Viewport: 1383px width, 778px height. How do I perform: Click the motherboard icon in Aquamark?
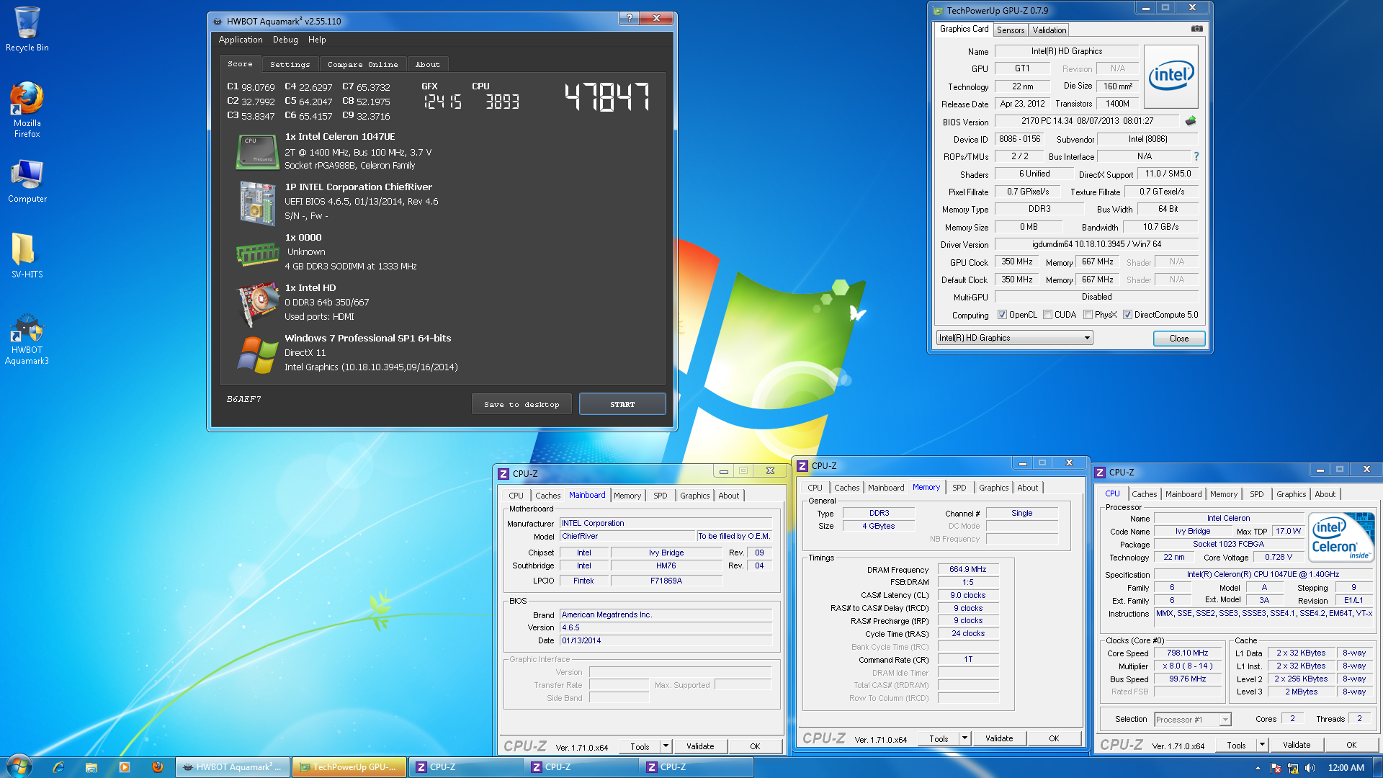(x=257, y=202)
